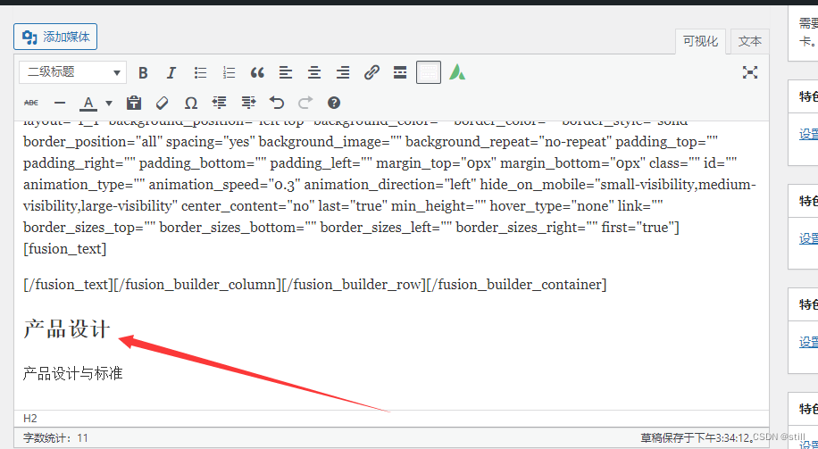Open the special character (Omega) dialog
The width and height of the screenshot is (818, 449).
191,103
